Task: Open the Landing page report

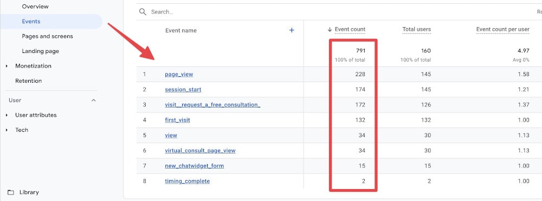Action: pyautogui.click(x=41, y=51)
